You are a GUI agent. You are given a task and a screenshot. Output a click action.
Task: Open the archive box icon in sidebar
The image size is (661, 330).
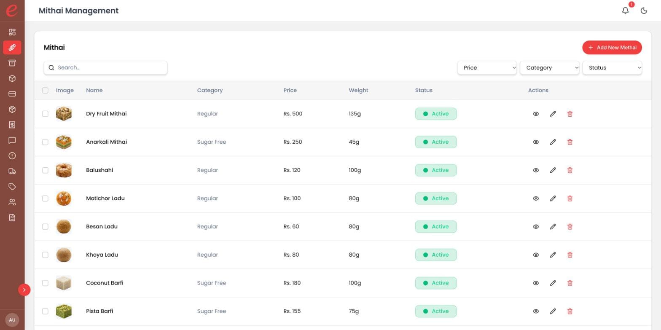[12, 63]
